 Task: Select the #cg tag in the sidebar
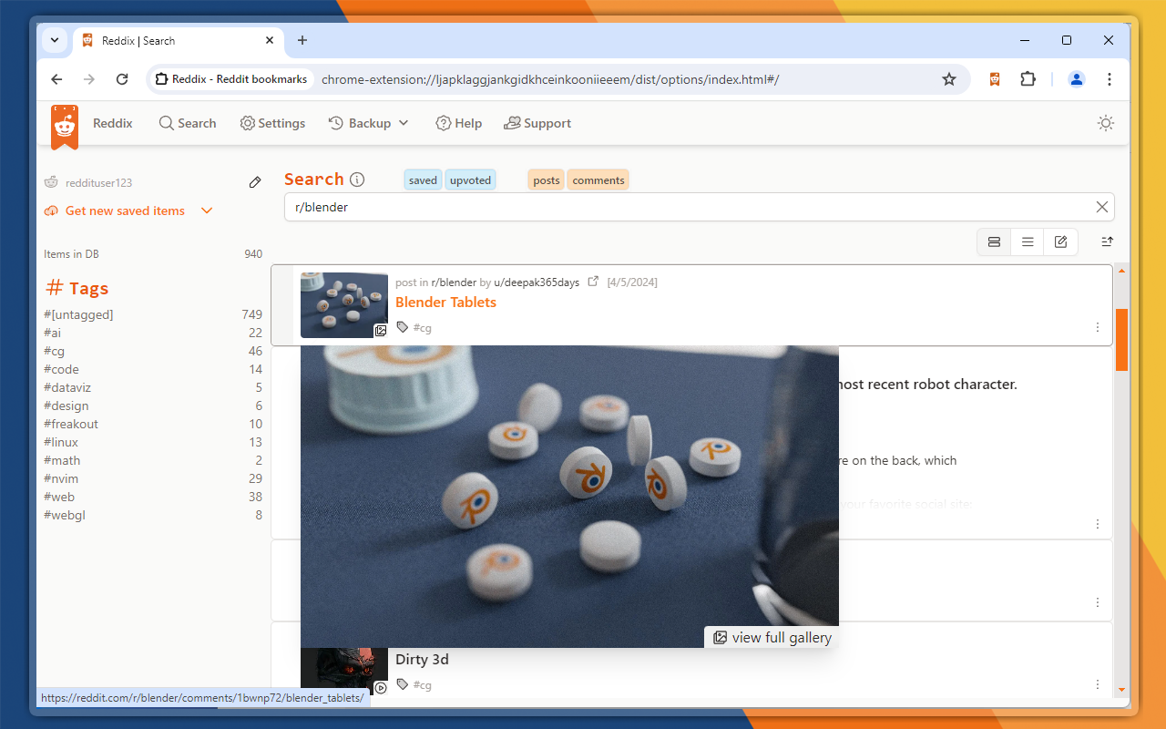(x=55, y=351)
